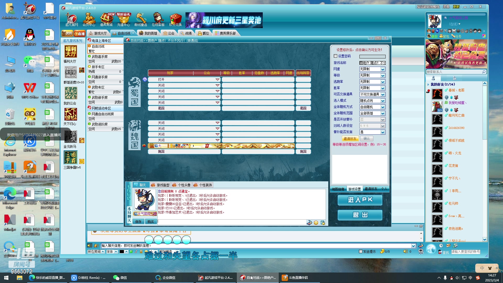
Task: Open 胜率 dropdown in game settings
Action: click(x=383, y=88)
